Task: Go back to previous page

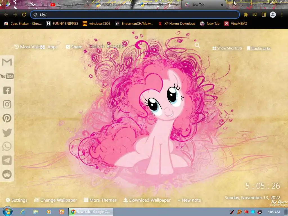Action: 6,15
